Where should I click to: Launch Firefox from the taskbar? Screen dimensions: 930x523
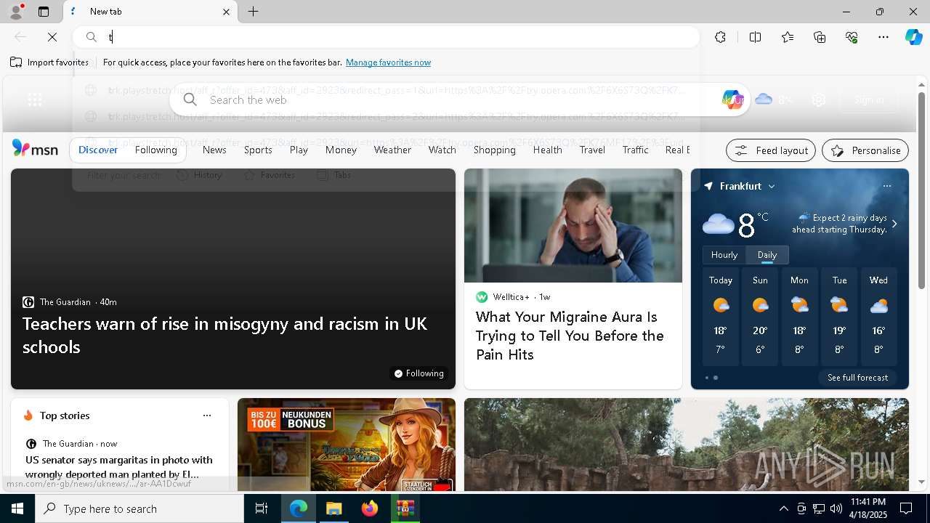(370, 508)
